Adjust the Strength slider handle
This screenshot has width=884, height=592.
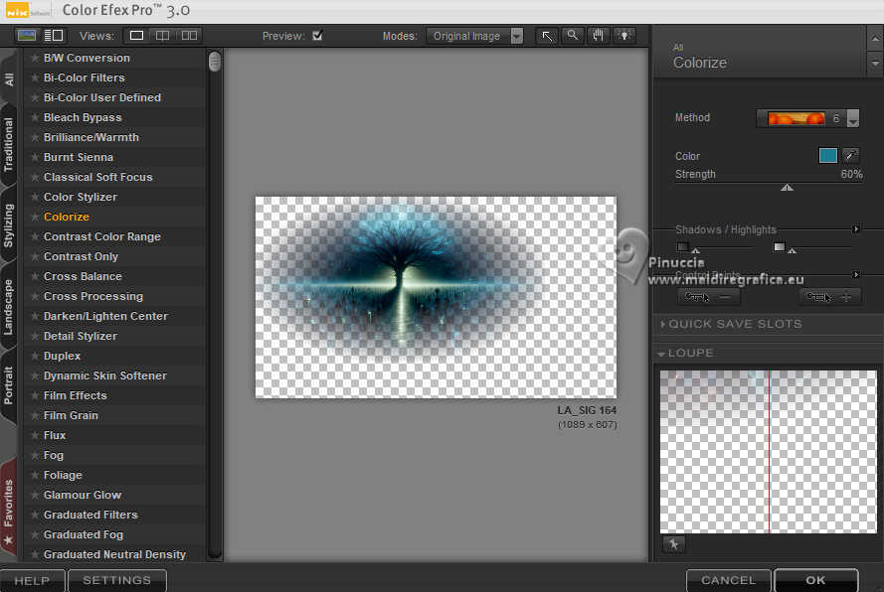(787, 187)
